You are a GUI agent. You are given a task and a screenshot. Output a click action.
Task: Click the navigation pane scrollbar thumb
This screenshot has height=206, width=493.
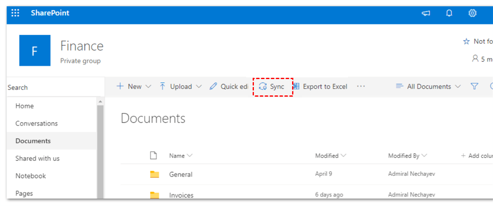point(100,152)
